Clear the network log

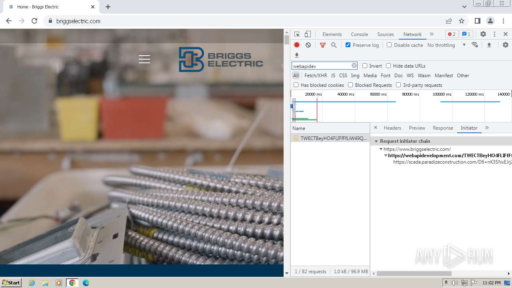pos(308,45)
